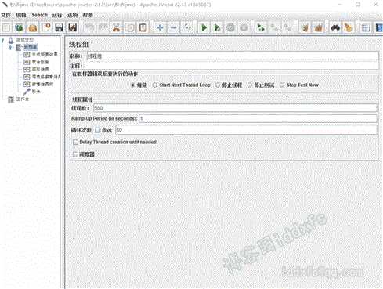Select the 生成概要结果 listener

[x=45, y=55]
